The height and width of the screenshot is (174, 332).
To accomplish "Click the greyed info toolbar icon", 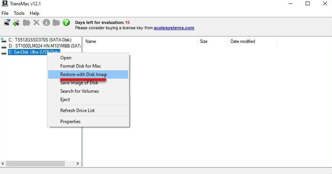I will [46, 22].
